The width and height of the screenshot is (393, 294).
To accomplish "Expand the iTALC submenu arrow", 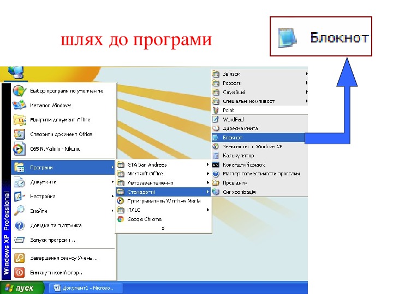I will point(207,210).
